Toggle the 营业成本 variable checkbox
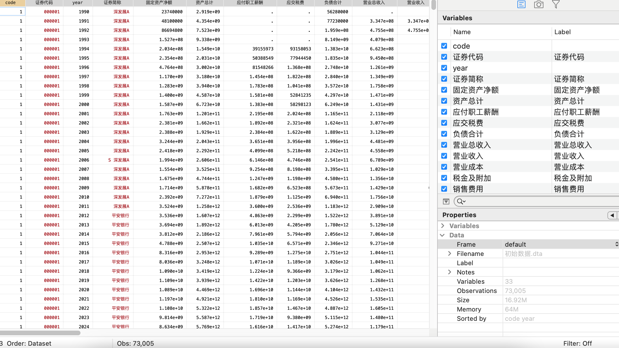 [444, 167]
